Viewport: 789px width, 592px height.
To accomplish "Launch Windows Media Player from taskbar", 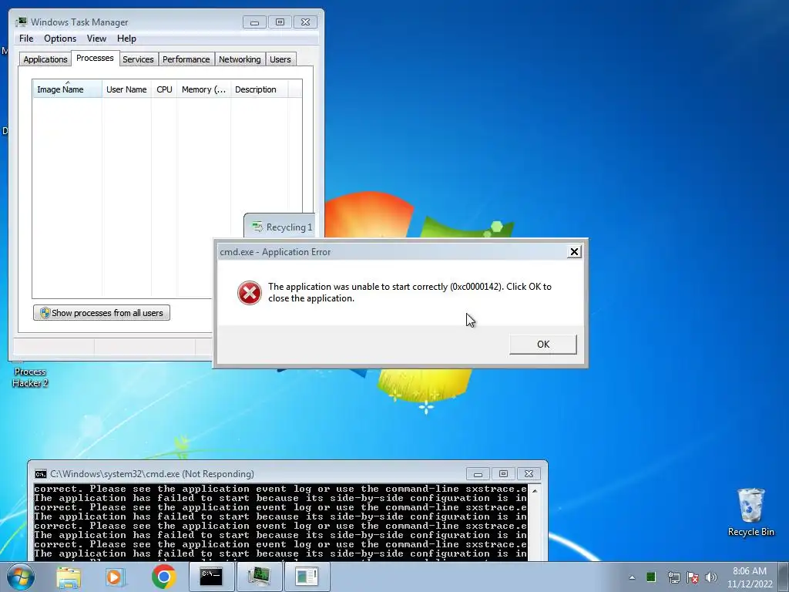I will pos(116,577).
